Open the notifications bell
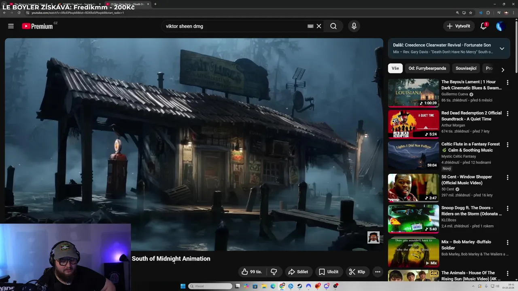The image size is (518, 291). click(x=484, y=26)
